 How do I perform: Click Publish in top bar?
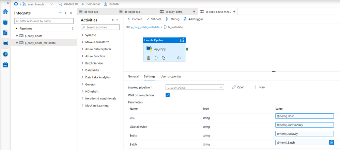coord(111,4)
